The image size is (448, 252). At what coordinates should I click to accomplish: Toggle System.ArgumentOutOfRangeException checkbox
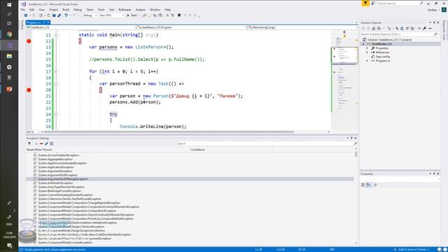35,179
